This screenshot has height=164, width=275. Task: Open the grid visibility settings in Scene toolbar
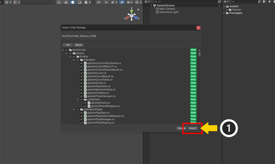click(7, 2)
